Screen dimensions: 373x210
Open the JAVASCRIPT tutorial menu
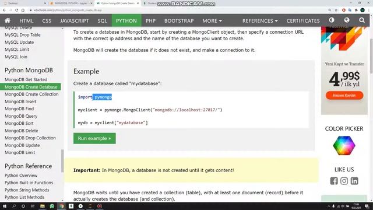coord(75,21)
